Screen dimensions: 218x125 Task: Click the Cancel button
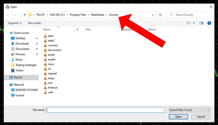point(201,117)
